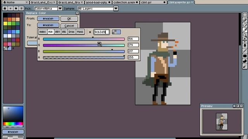Confirm with the OK button
Viewport: 248px width, 139px height.
tap(69, 19)
